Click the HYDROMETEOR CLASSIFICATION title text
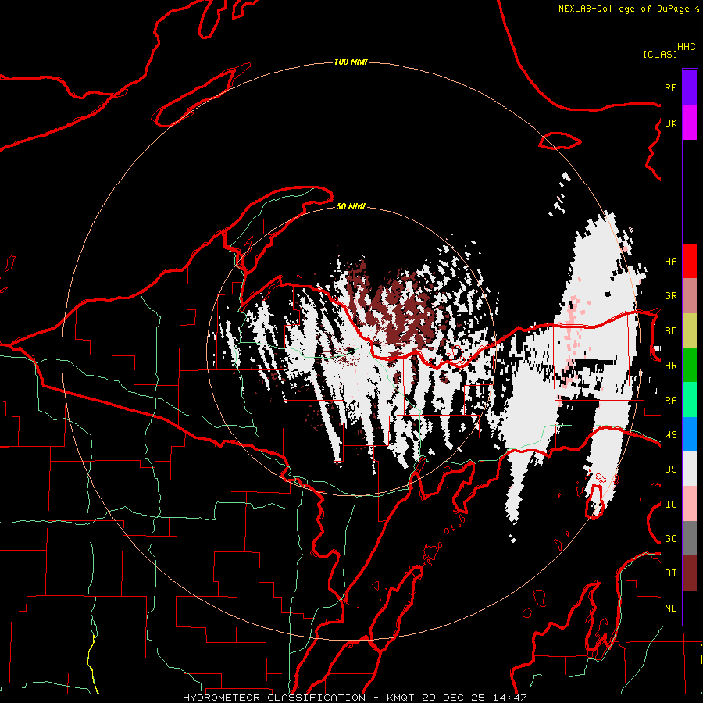The height and width of the screenshot is (703, 703). coord(274,698)
